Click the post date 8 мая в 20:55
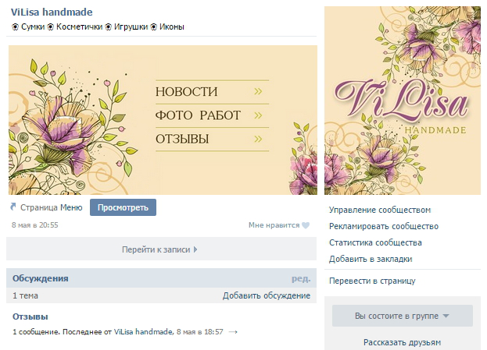 pyautogui.click(x=34, y=225)
